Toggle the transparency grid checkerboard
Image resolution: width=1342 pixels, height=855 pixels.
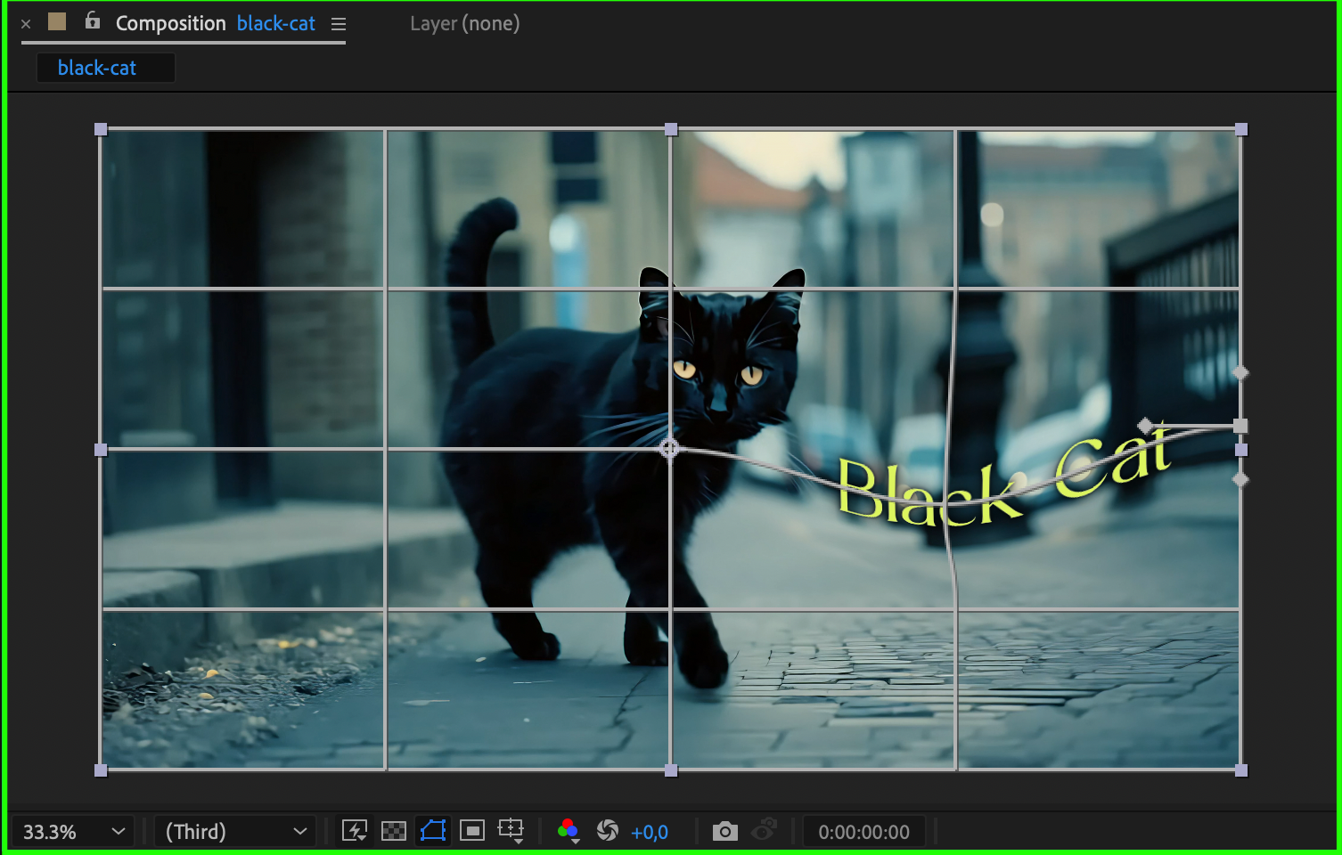394,831
